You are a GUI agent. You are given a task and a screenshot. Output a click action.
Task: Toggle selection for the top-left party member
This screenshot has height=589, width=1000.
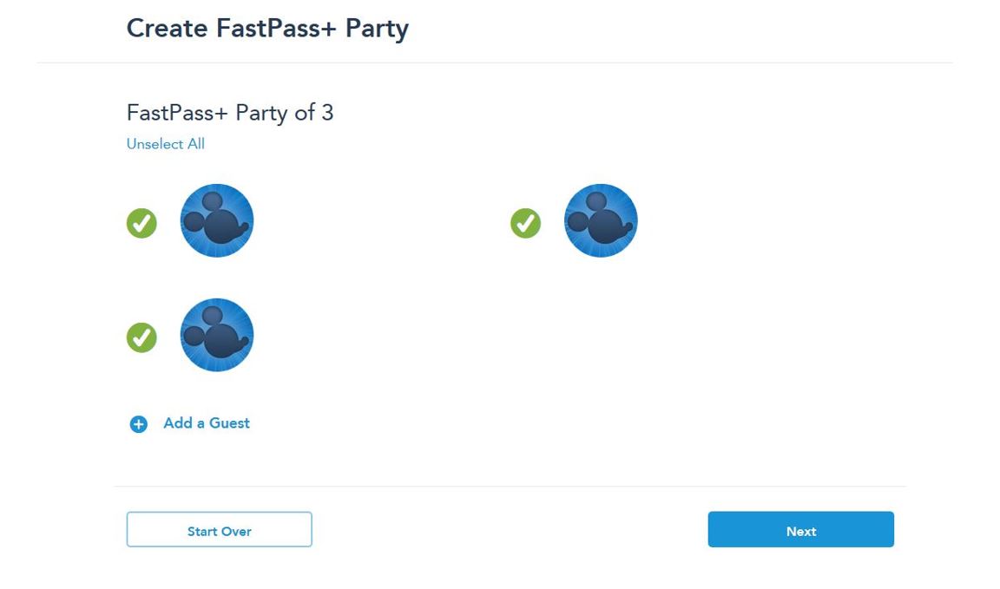pyautogui.click(x=141, y=223)
